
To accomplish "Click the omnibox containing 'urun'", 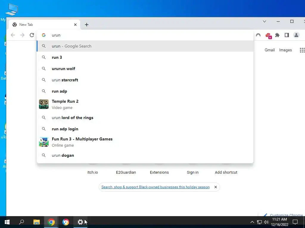I will click(x=145, y=35).
